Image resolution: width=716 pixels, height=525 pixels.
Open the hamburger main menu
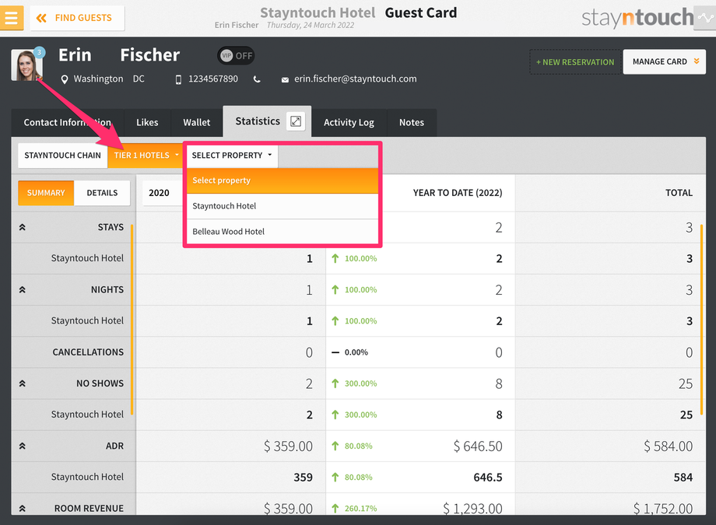click(11, 18)
